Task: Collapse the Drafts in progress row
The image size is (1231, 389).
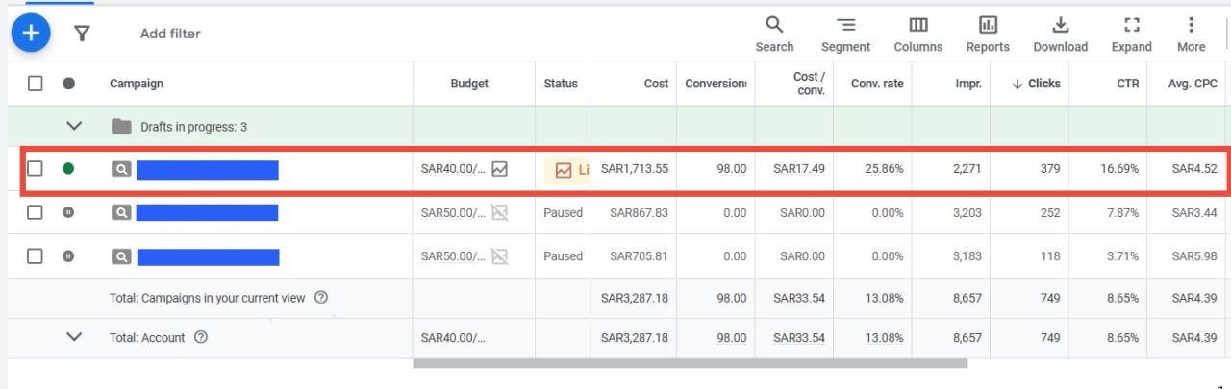Action: (x=74, y=126)
